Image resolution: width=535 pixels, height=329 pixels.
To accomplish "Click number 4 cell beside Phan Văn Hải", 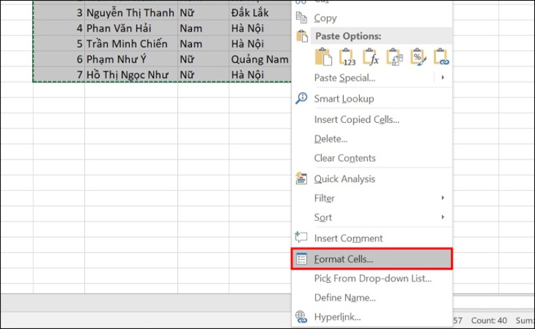I will point(59,28).
